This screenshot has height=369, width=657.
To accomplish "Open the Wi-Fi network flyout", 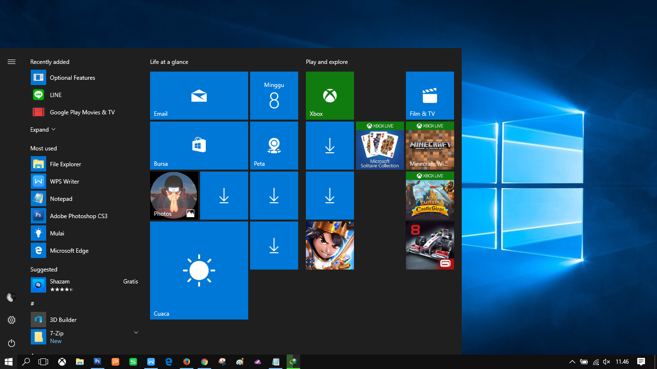I will click(x=596, y=362).
